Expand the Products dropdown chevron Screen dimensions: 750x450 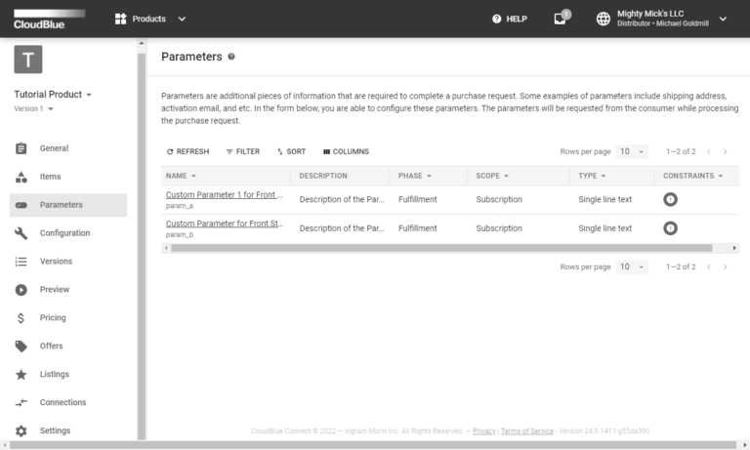[182, 20]
